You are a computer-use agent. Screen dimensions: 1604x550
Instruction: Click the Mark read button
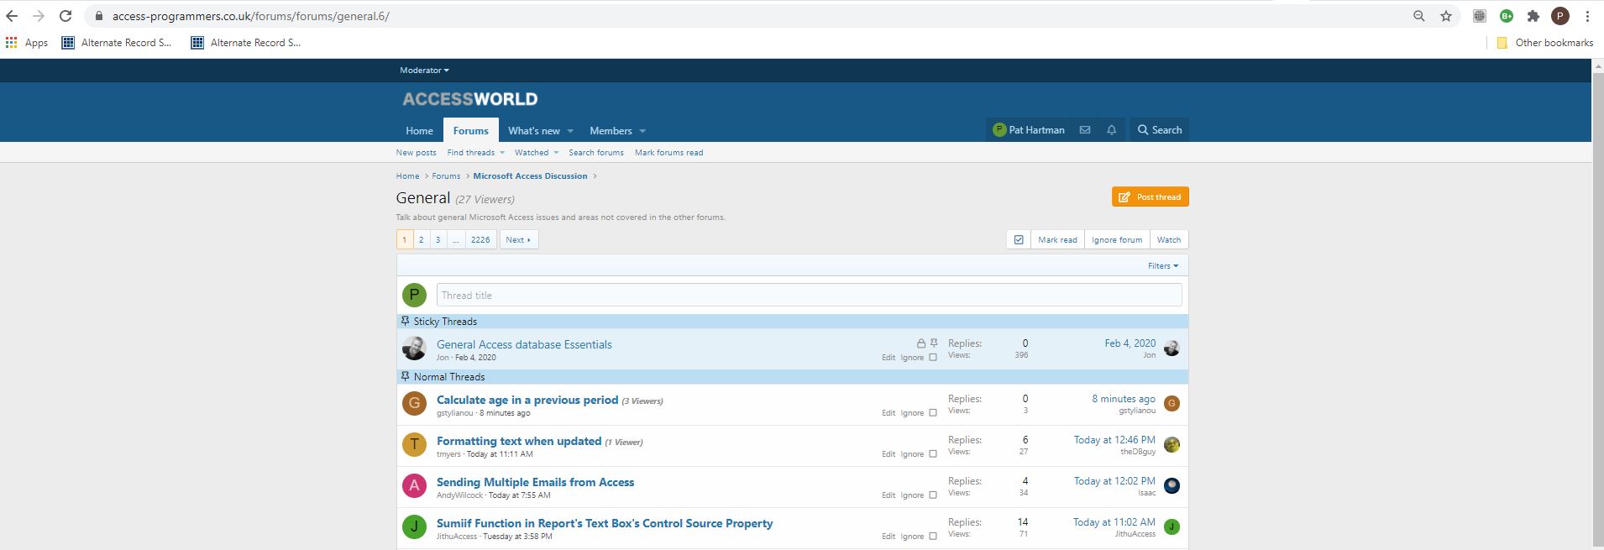1057,240
